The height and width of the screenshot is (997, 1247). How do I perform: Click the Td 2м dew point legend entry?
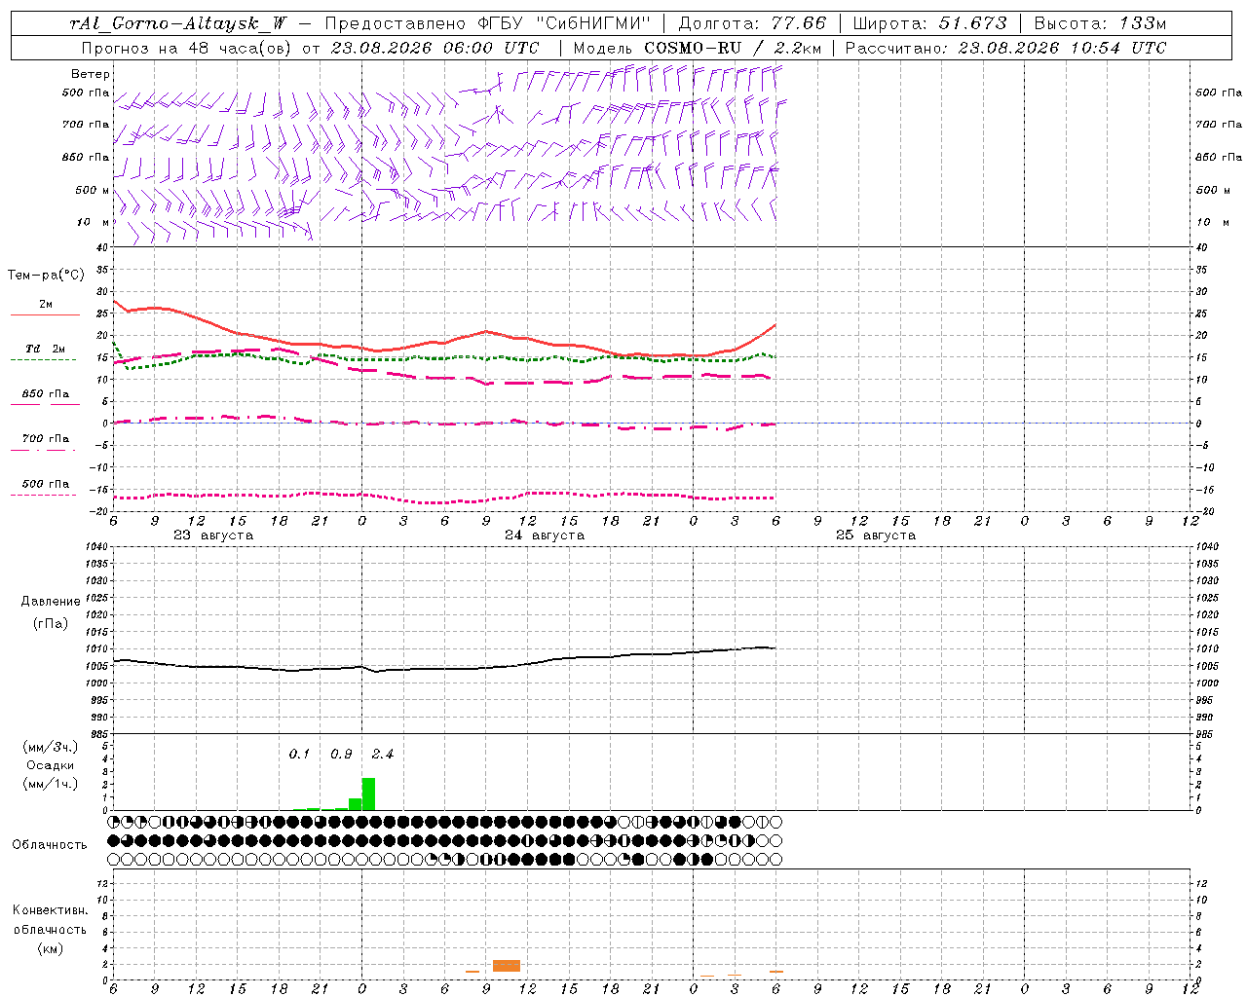pos(45,349)
